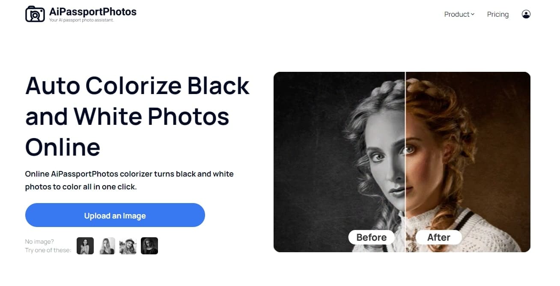This screenshot has height=286, width=560.
Task: Click the user avatar icon top right
Action: point(526,14)
